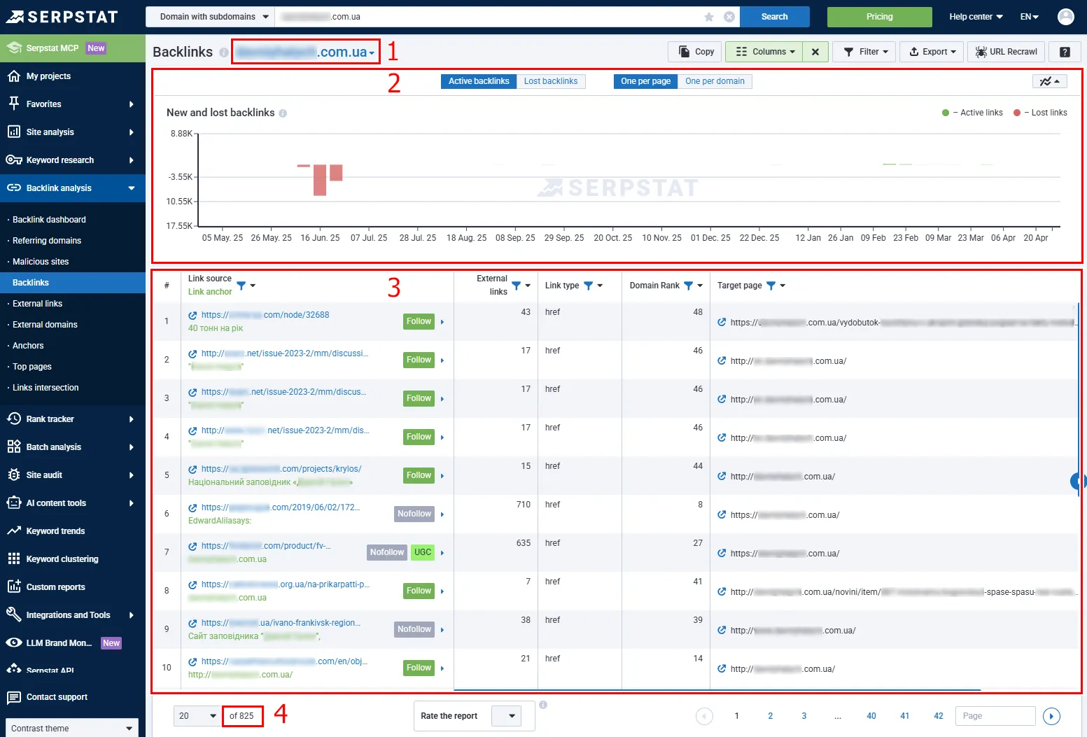Go to page 2

click(x=771, y=716)
